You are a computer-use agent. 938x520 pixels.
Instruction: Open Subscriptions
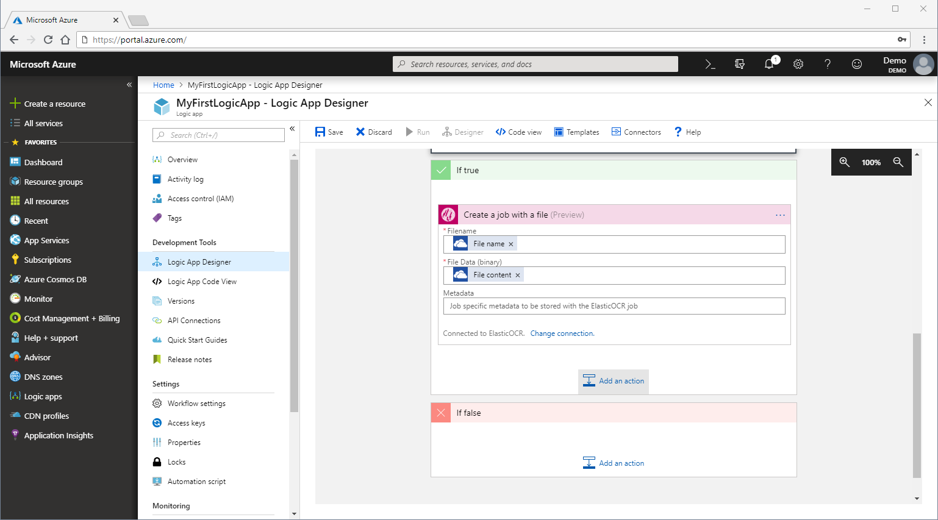41,260
